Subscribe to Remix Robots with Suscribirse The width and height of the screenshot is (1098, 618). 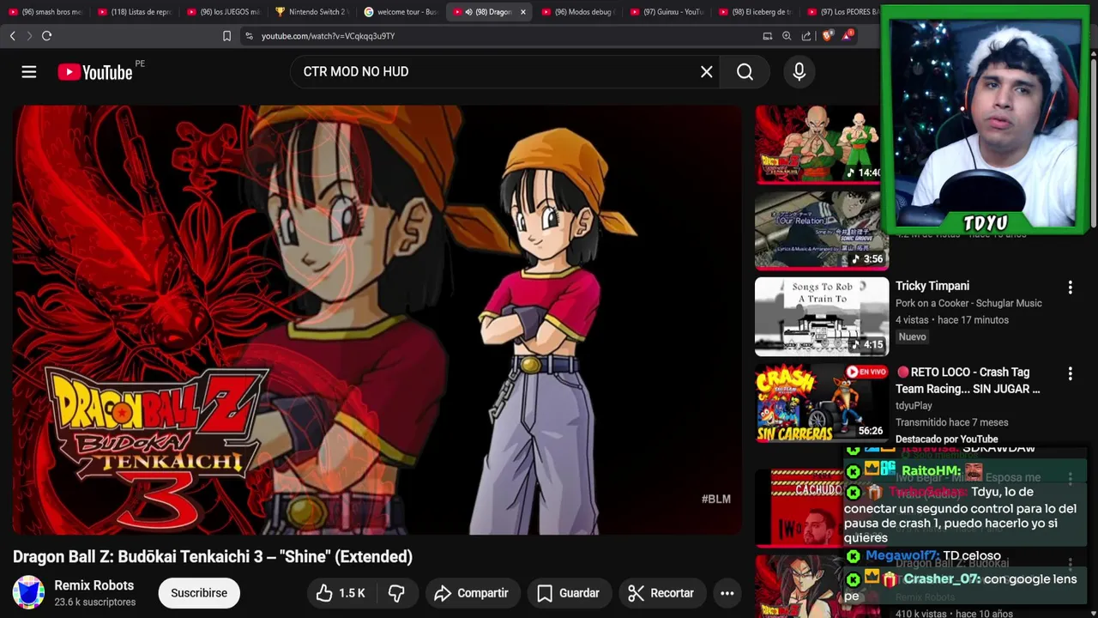pos(199,593)
